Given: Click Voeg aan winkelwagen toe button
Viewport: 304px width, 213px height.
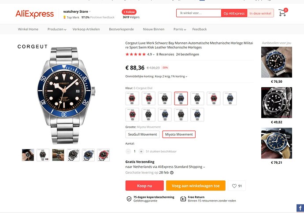Looking at the screenshot, I should [196, 186].
